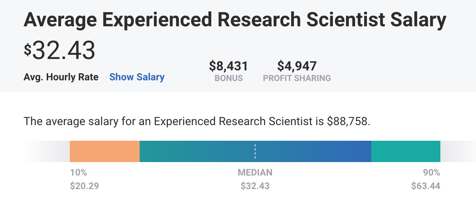Select the $32.43 value under MEDIAN
The width and height of the screenshot is (476, 204).
255,186
